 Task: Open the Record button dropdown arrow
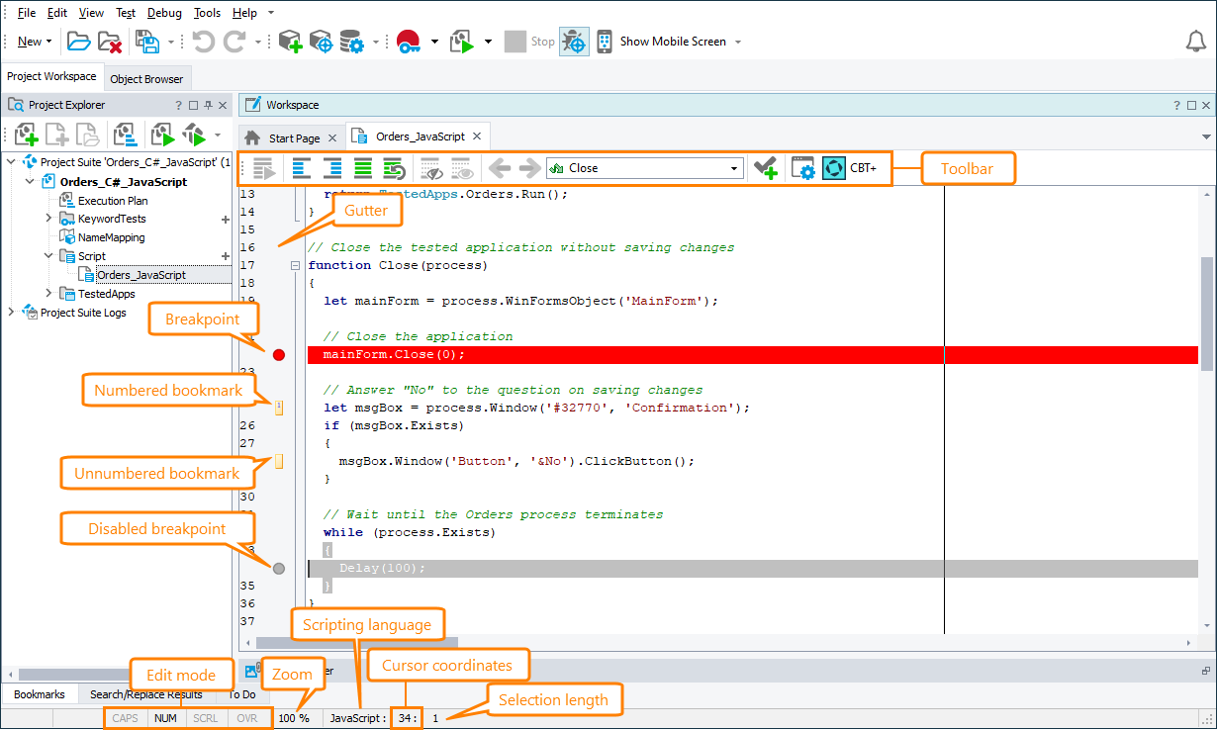pos(434,42)
